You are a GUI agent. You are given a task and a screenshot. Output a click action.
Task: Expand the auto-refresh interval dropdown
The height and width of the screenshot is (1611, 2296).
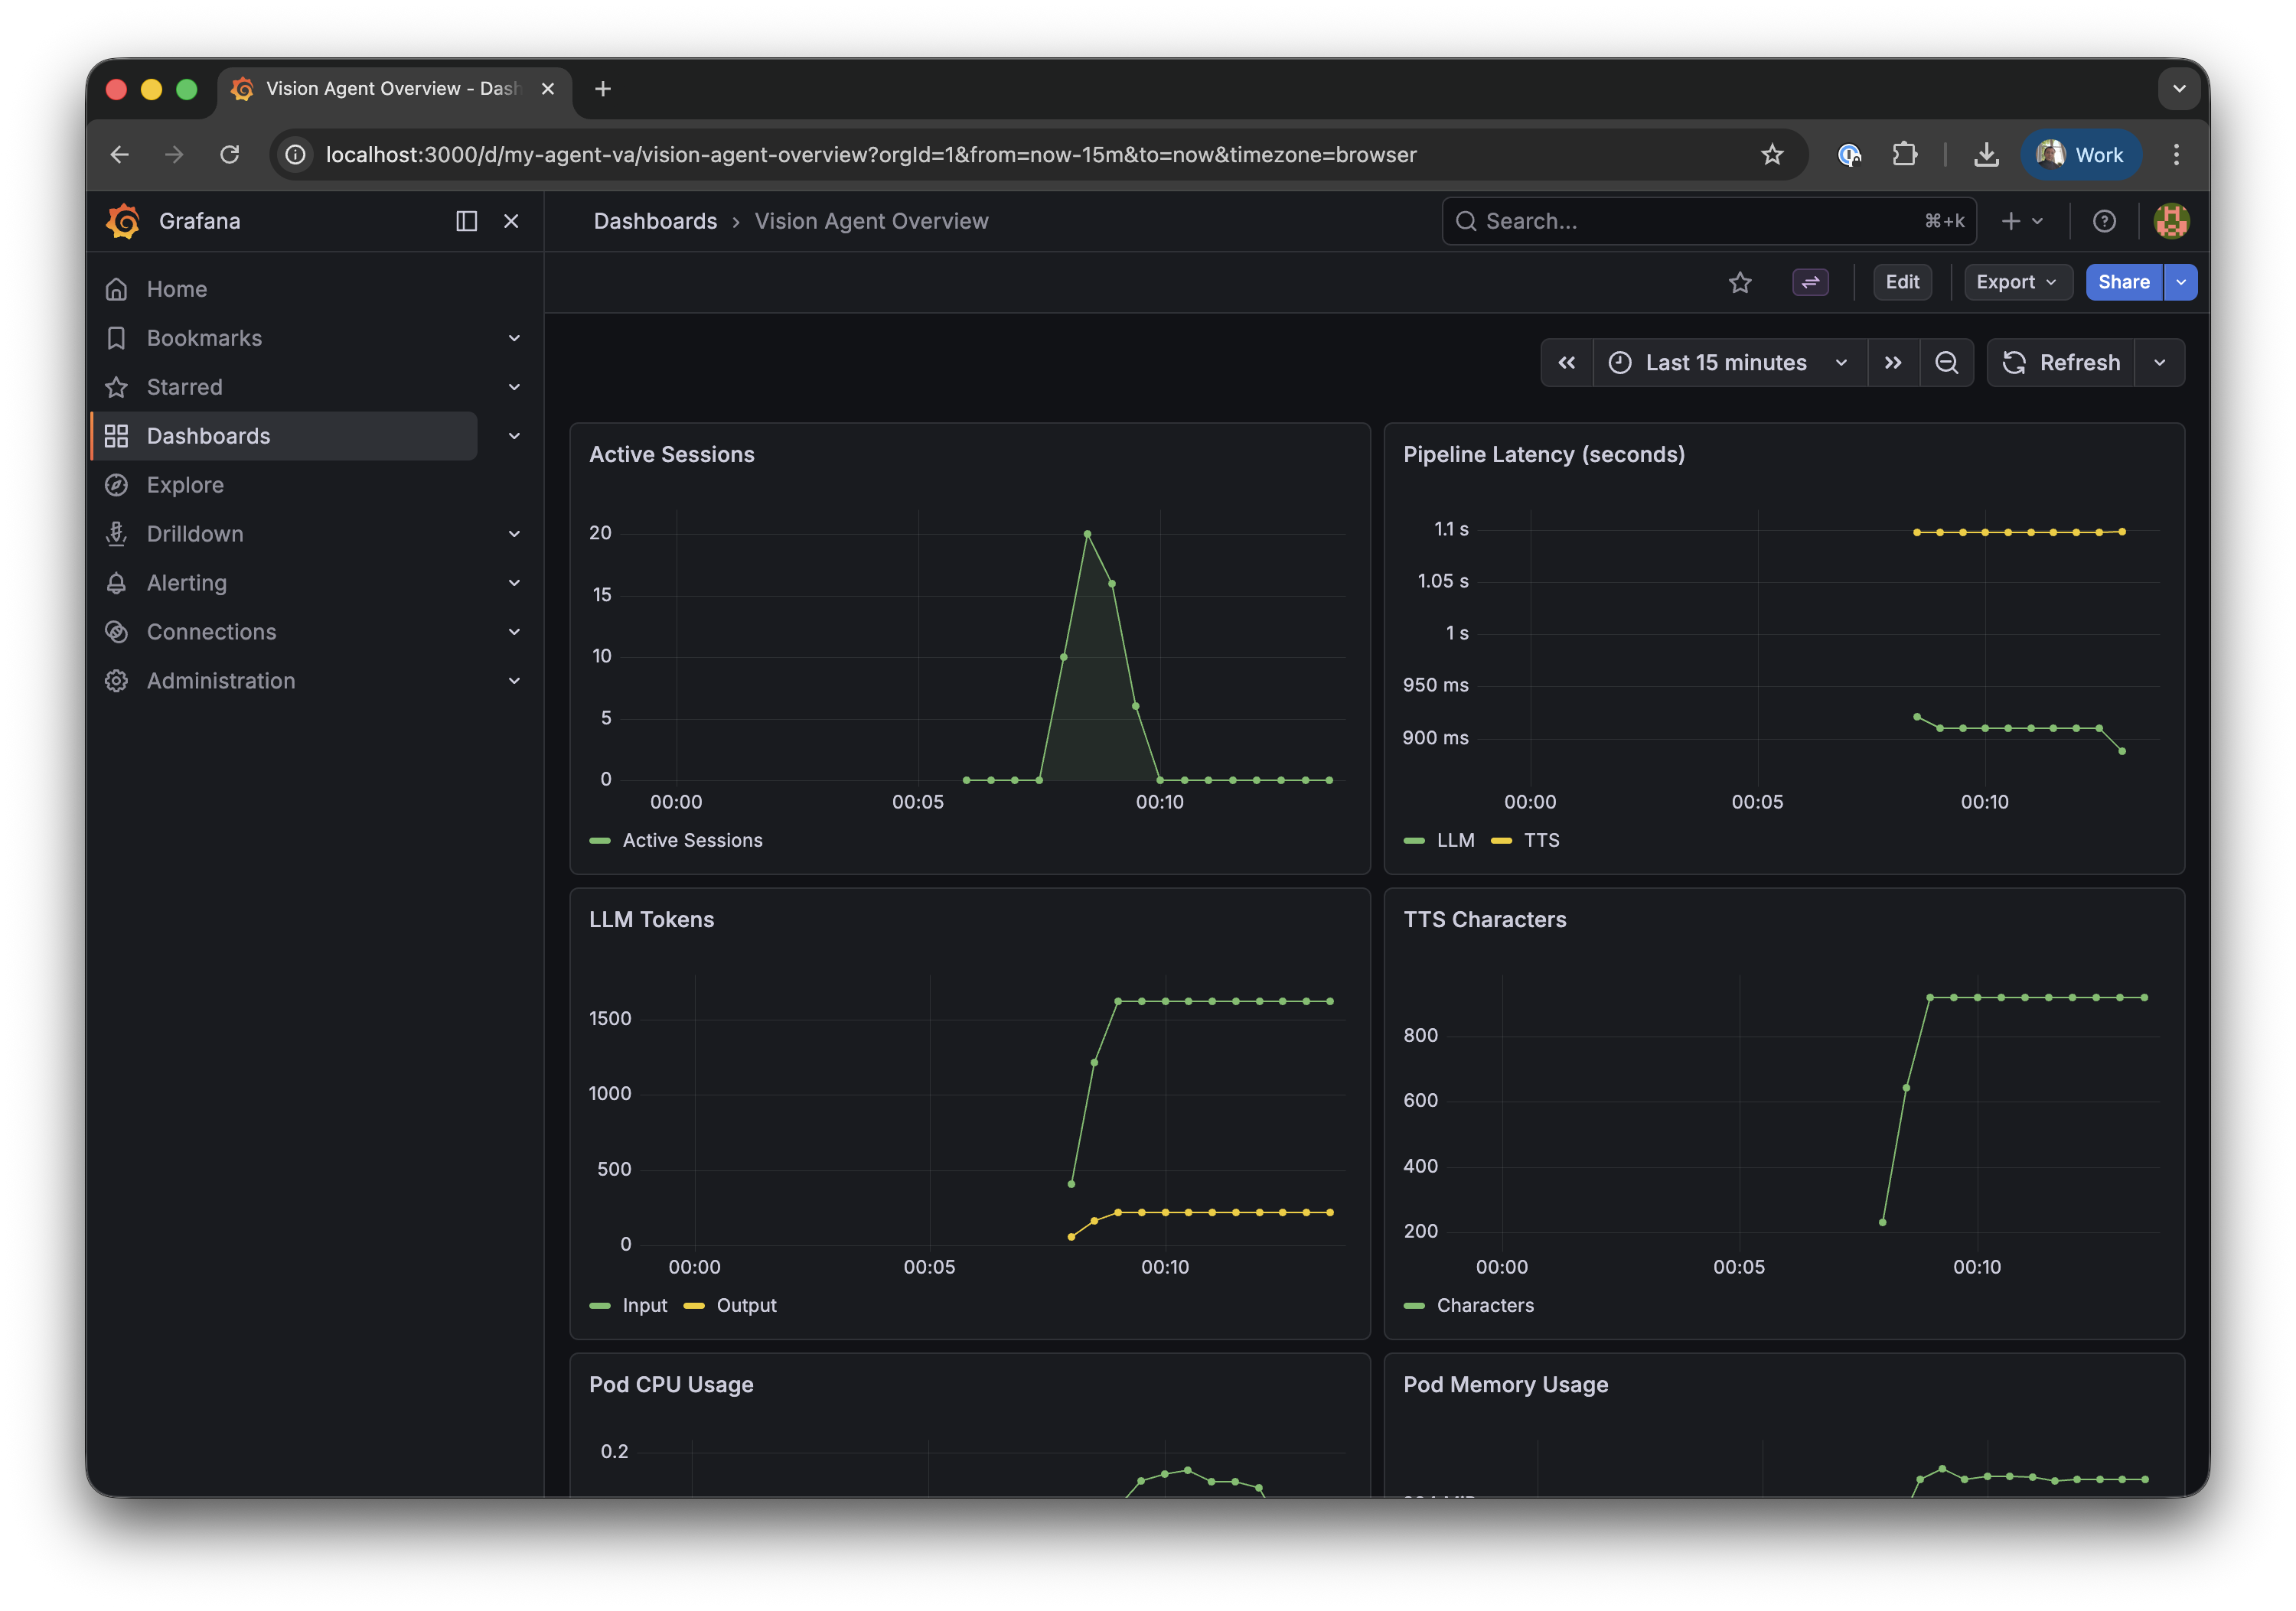tap(2159, 363)
